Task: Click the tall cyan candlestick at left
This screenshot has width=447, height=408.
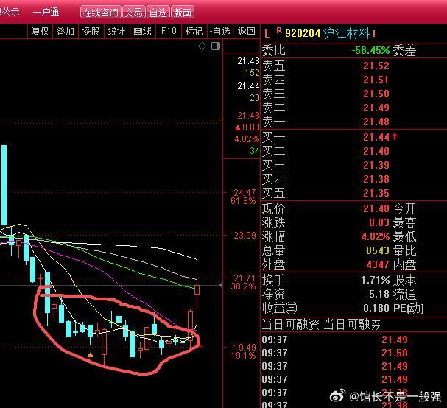Action: coord(4,186)
